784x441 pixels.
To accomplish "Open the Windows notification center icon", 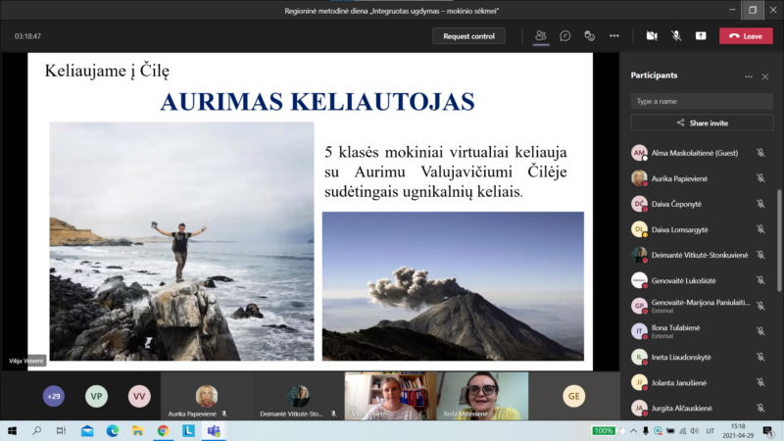I will click(x=768, y=430).
